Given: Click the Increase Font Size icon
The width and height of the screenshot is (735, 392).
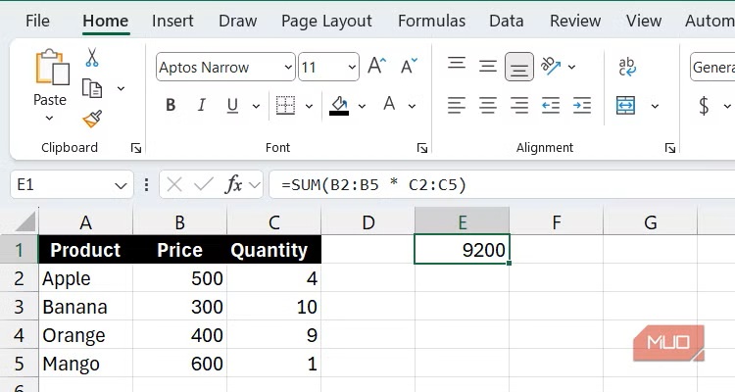Looking at the screenshot, I should (x=377, y=67).
